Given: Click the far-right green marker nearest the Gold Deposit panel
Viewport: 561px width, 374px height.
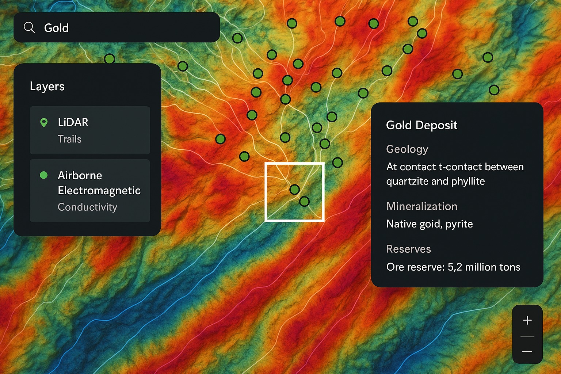Looking at the screenshot, I should (x=494, y=90).
